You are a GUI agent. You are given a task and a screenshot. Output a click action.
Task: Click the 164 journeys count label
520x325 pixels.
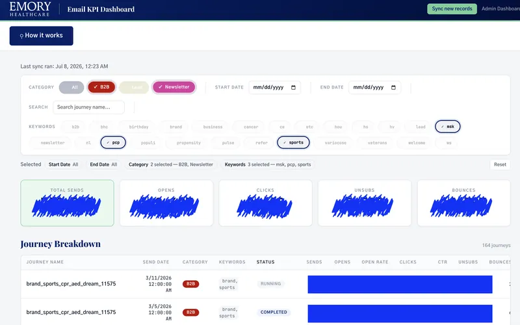[496, 246]
